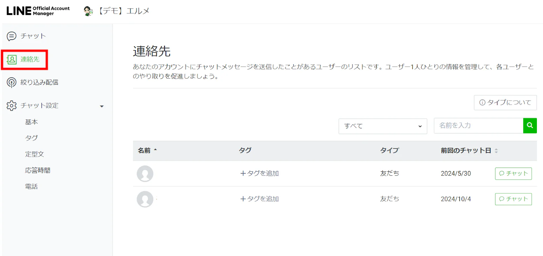The height and width of the screenshot is (256, 543).
Task: Focus the 名前を入力 search field
Action: pos(479,126)
